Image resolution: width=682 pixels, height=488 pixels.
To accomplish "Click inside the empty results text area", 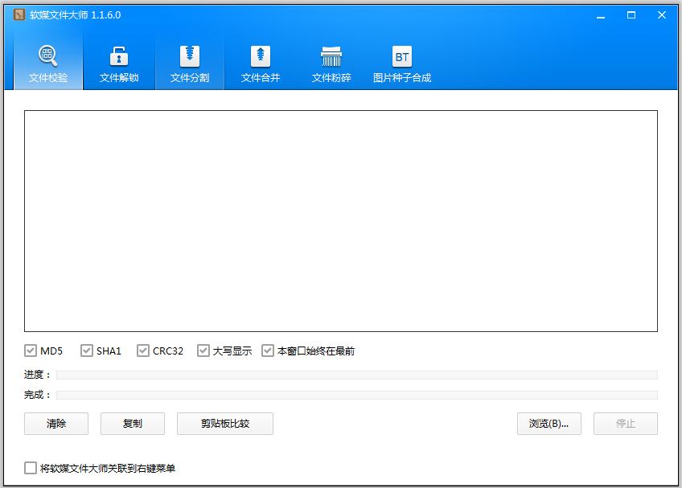I will [340, 221].
